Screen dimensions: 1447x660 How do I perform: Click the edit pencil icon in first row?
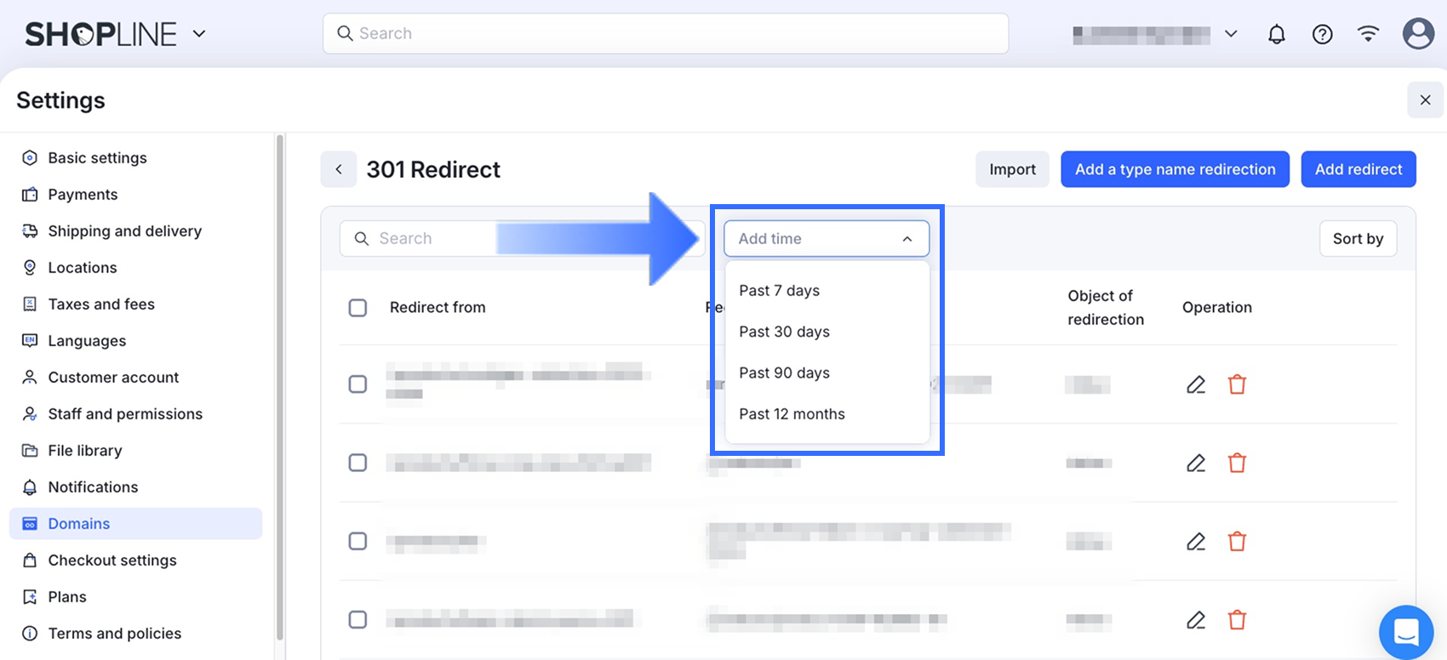[x=1196, y=384]
